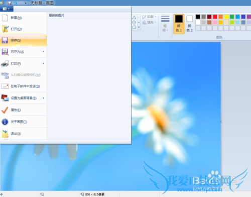Pick the gold swatch in the second row

[221, 22]
